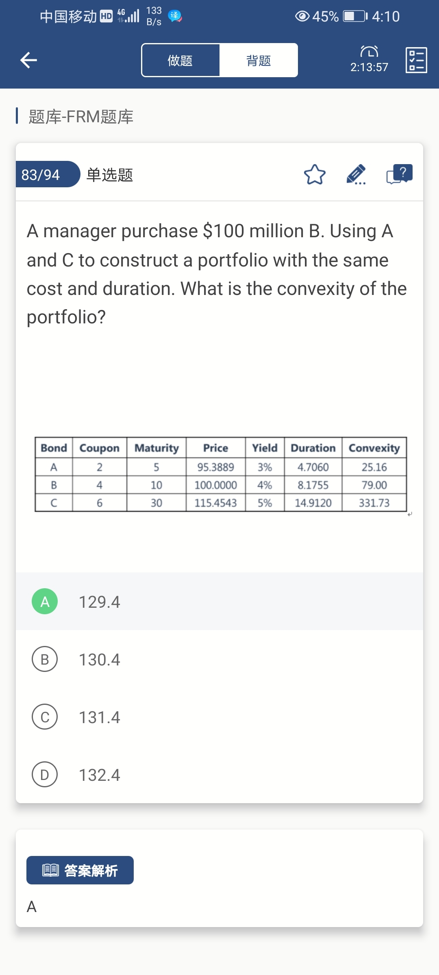Tap the 2:13:57 countdown timer text
439x975 pixels.
pyautogui.click(x=369, y=67)
